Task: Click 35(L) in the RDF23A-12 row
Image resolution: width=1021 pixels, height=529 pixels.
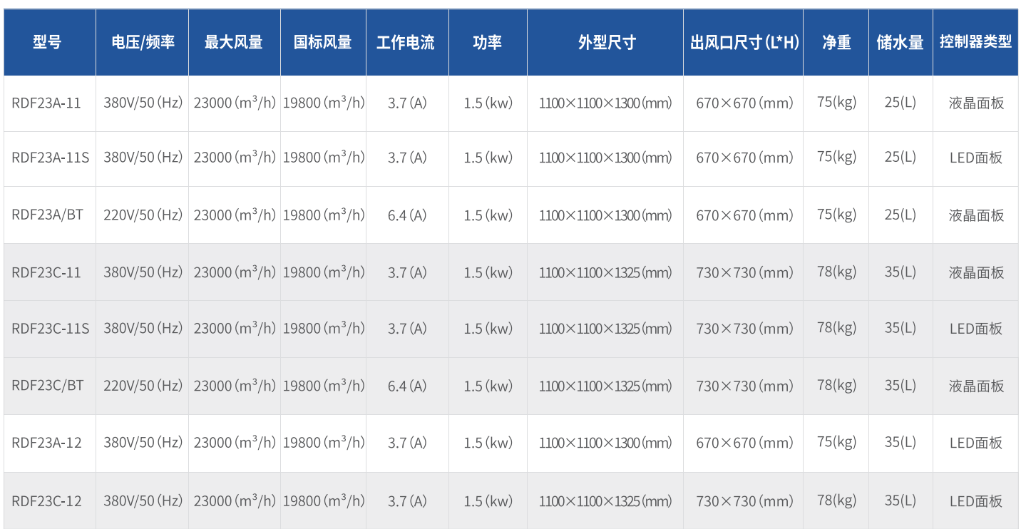Action: (x=900, y=442)
